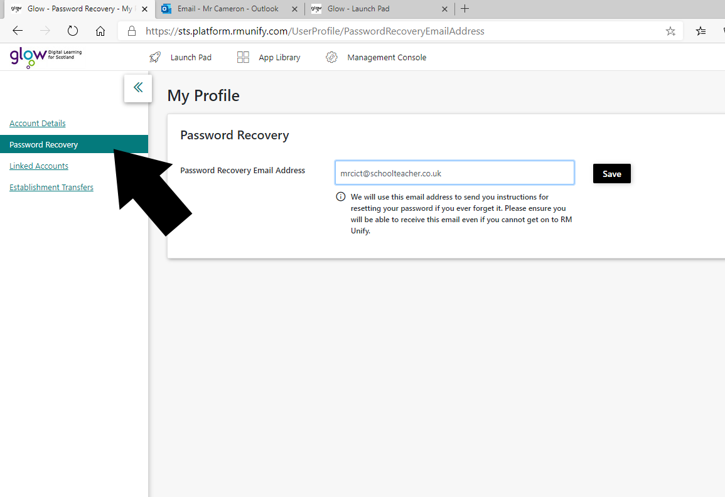The image size is (725, 497).
Task: Open Account Details link
Action: (38, 124)
